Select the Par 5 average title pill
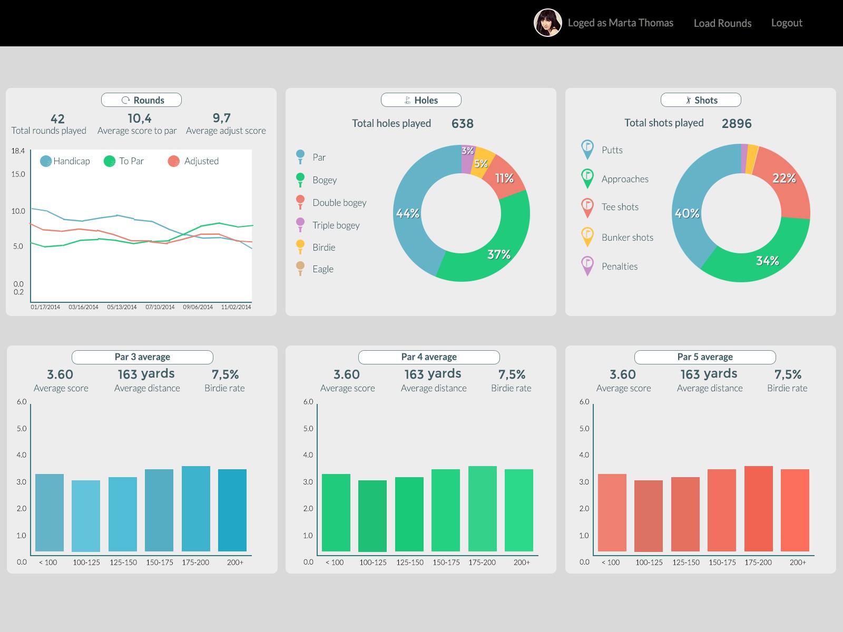The image size is (843, 632). pos(704,357)
